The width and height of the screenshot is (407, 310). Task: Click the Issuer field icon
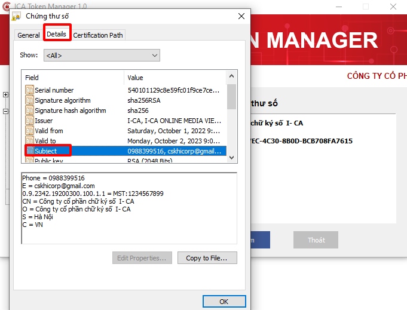(x=29, y=121)
